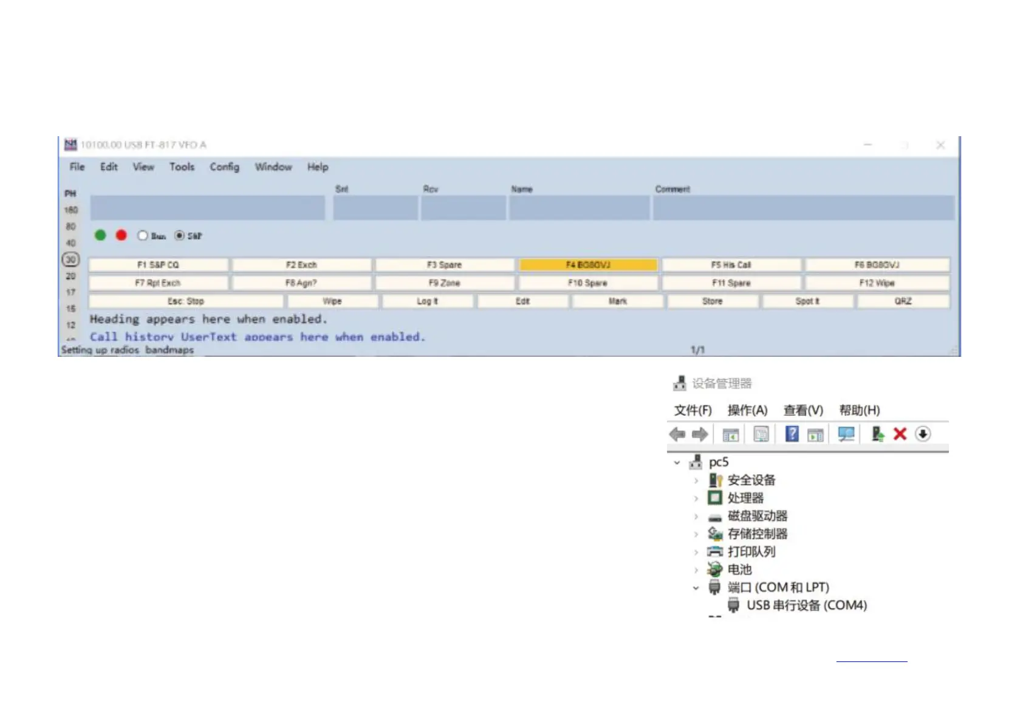Select the Run radio button
The width and height of the screenshot is (1023, 724).
pyautogui.click(x=143, y=235)
